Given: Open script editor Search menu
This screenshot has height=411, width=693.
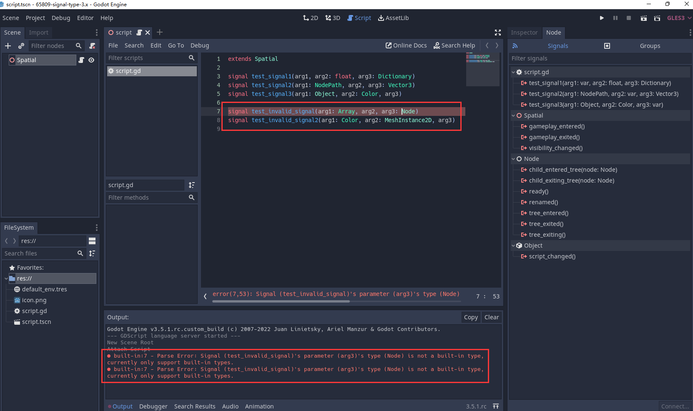Looking at the screenshot, I should [x=134, y=45].
